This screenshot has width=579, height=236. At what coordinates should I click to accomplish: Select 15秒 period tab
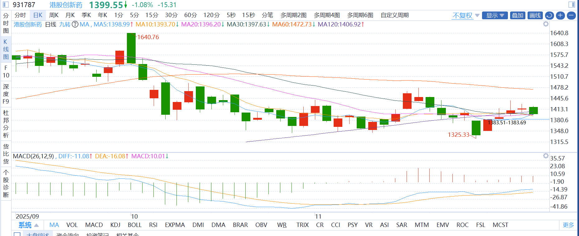pos(248,15)
